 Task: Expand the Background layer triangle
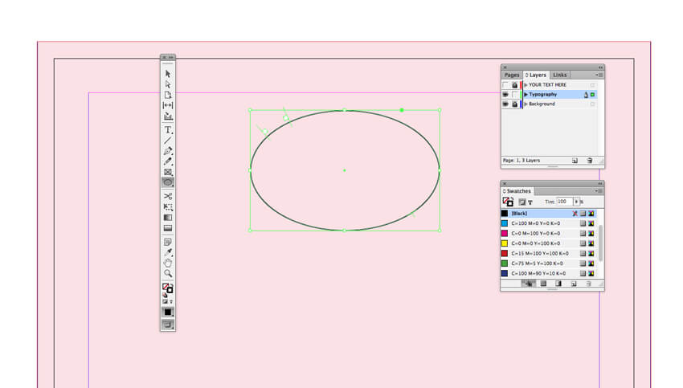click(526, 104)
